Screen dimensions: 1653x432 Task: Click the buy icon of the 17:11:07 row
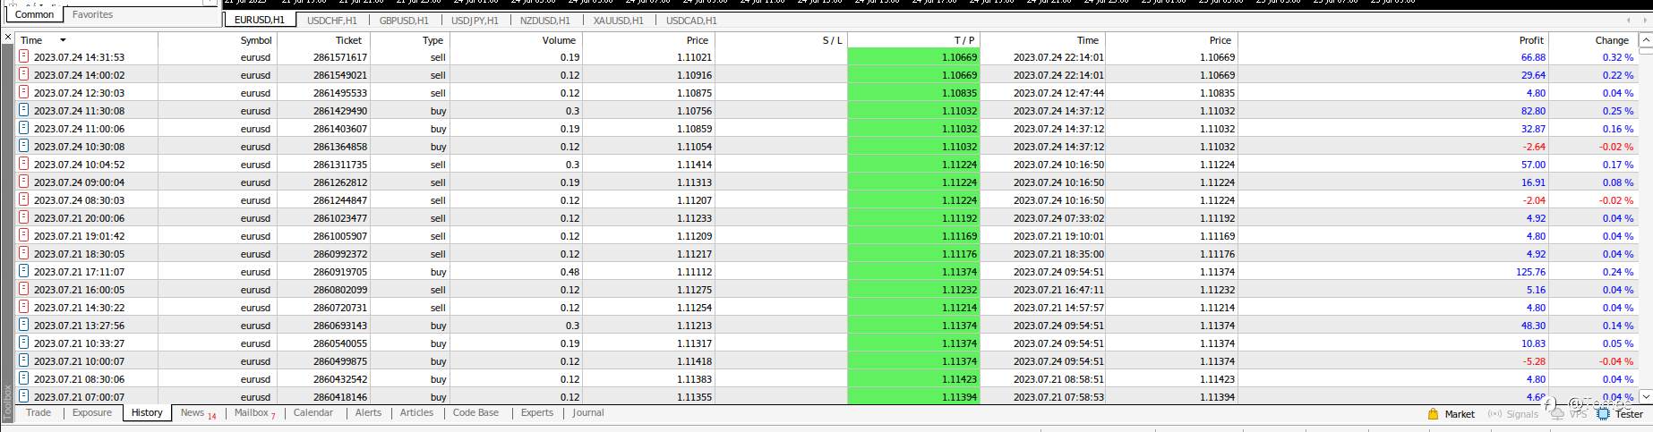pyautogui.click(x=24, y=271)
